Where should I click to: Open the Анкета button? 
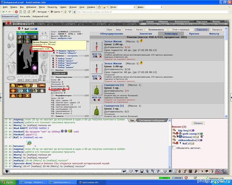139,30
